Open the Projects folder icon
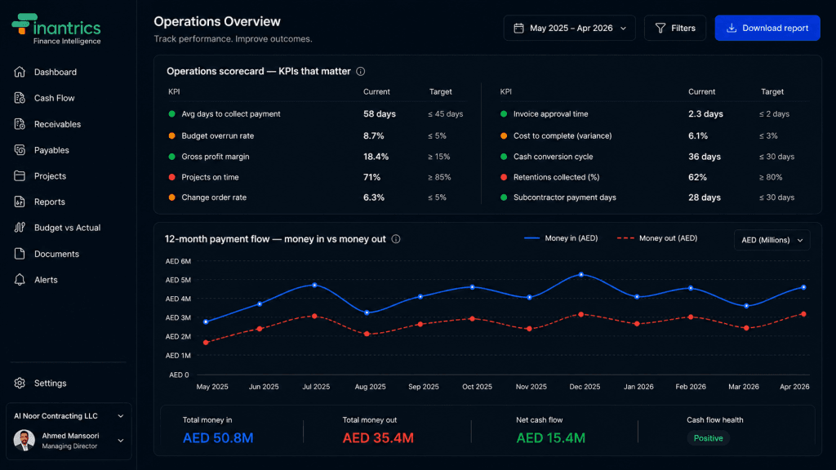The height and width of the screenshot is (470, 836). 20,176
